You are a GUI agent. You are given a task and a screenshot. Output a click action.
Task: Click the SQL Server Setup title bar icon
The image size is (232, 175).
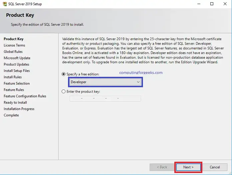point(5,4)
